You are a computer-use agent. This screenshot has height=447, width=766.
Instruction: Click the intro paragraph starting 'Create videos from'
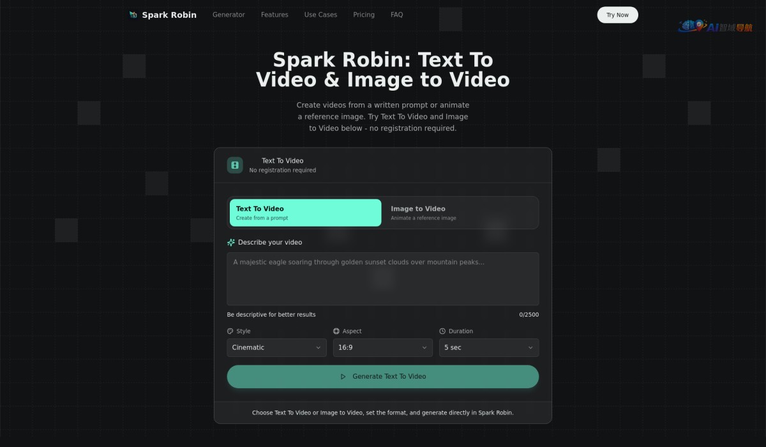[x=383, y=116]
